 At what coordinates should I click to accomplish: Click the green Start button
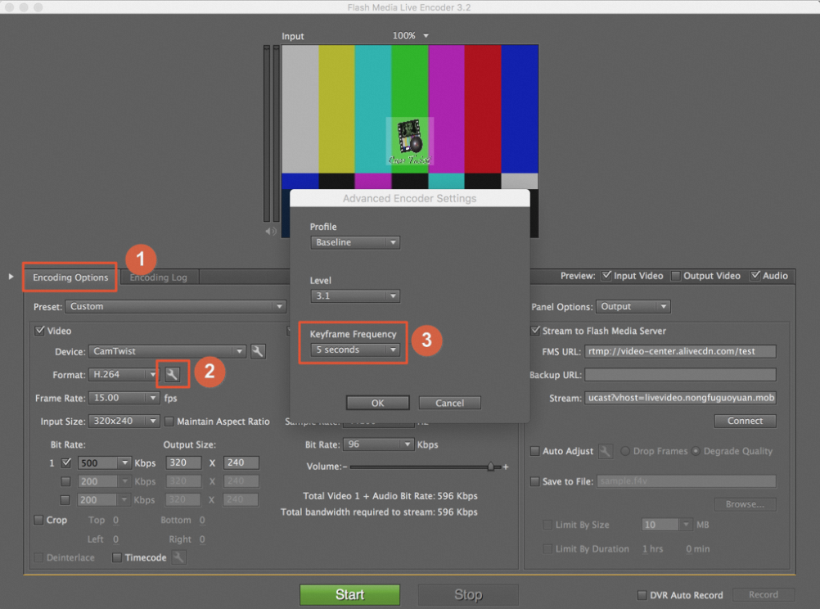349,595
